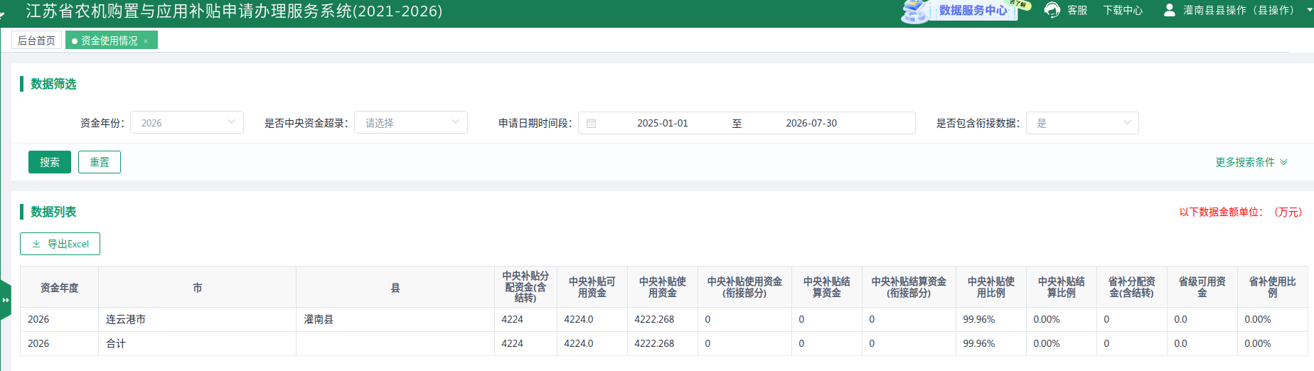Open the 资金年份 dropdown

(x=187, y=122)
